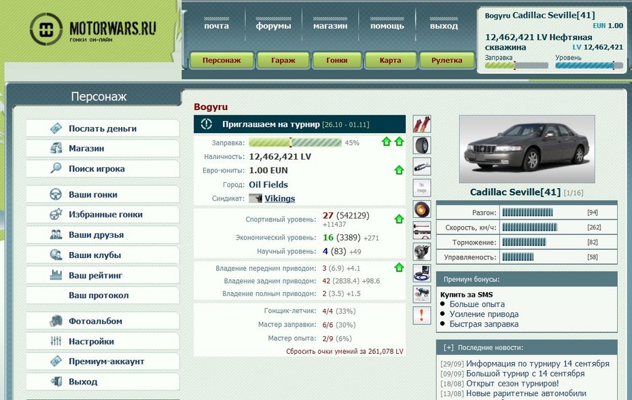This screenshot has width=632, height=400.
Task: Open Магазин from the sidebar
Action: [103, 148]
